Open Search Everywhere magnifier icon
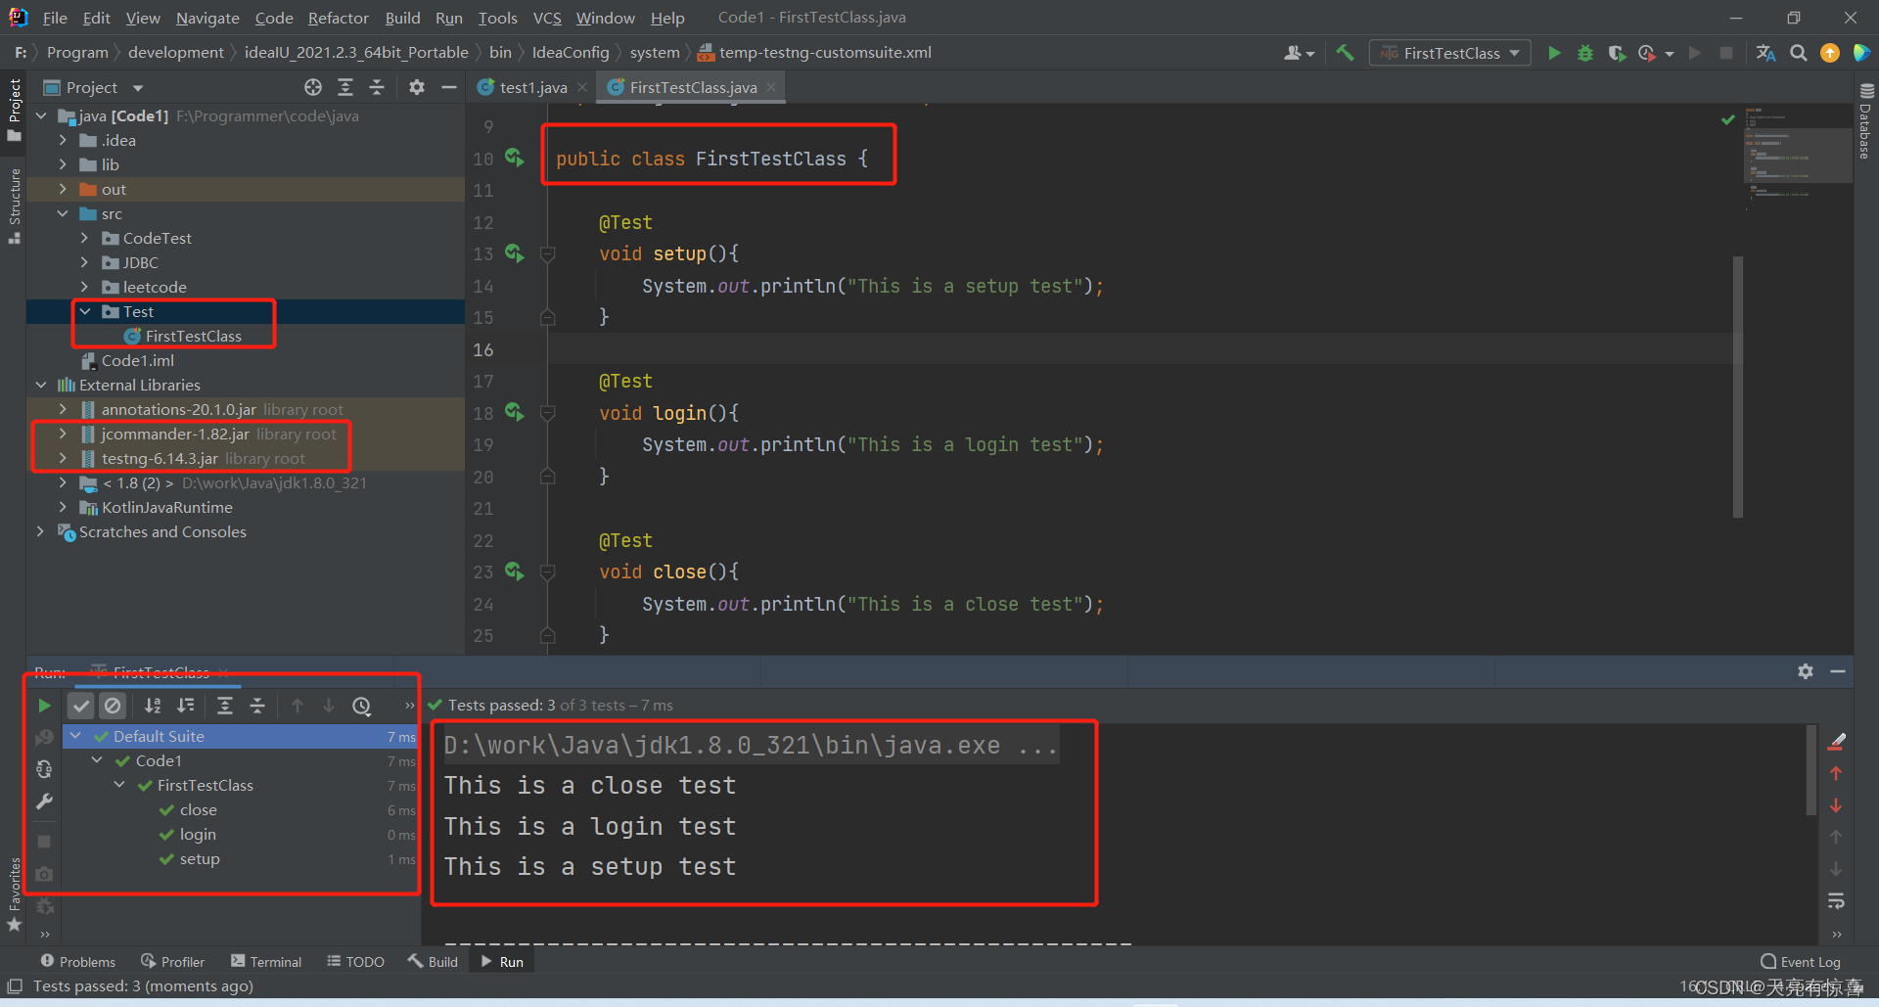Image resolution: width=1879 pixels, height=1007 pixels. point(1798,53)
